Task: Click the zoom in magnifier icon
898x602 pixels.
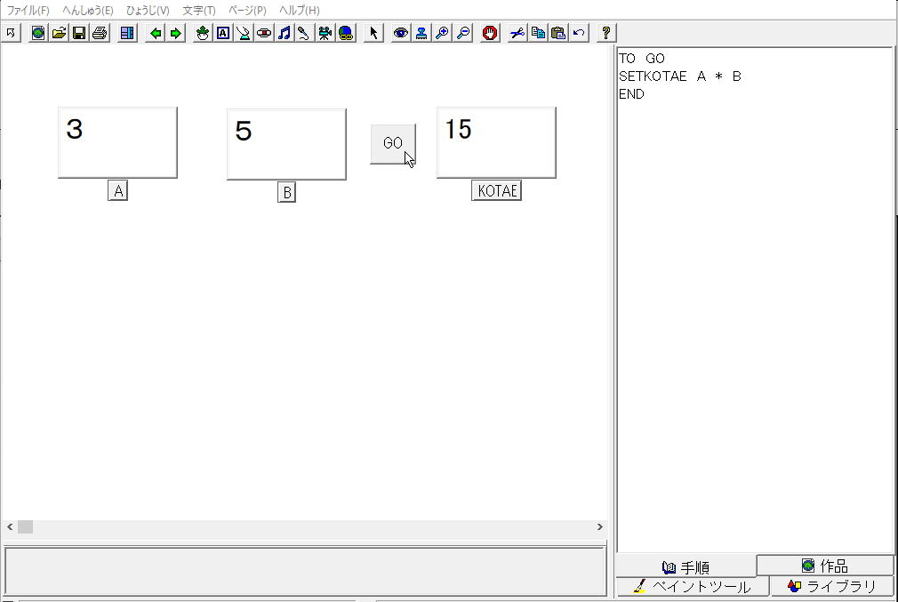Action: pos(442,33)
